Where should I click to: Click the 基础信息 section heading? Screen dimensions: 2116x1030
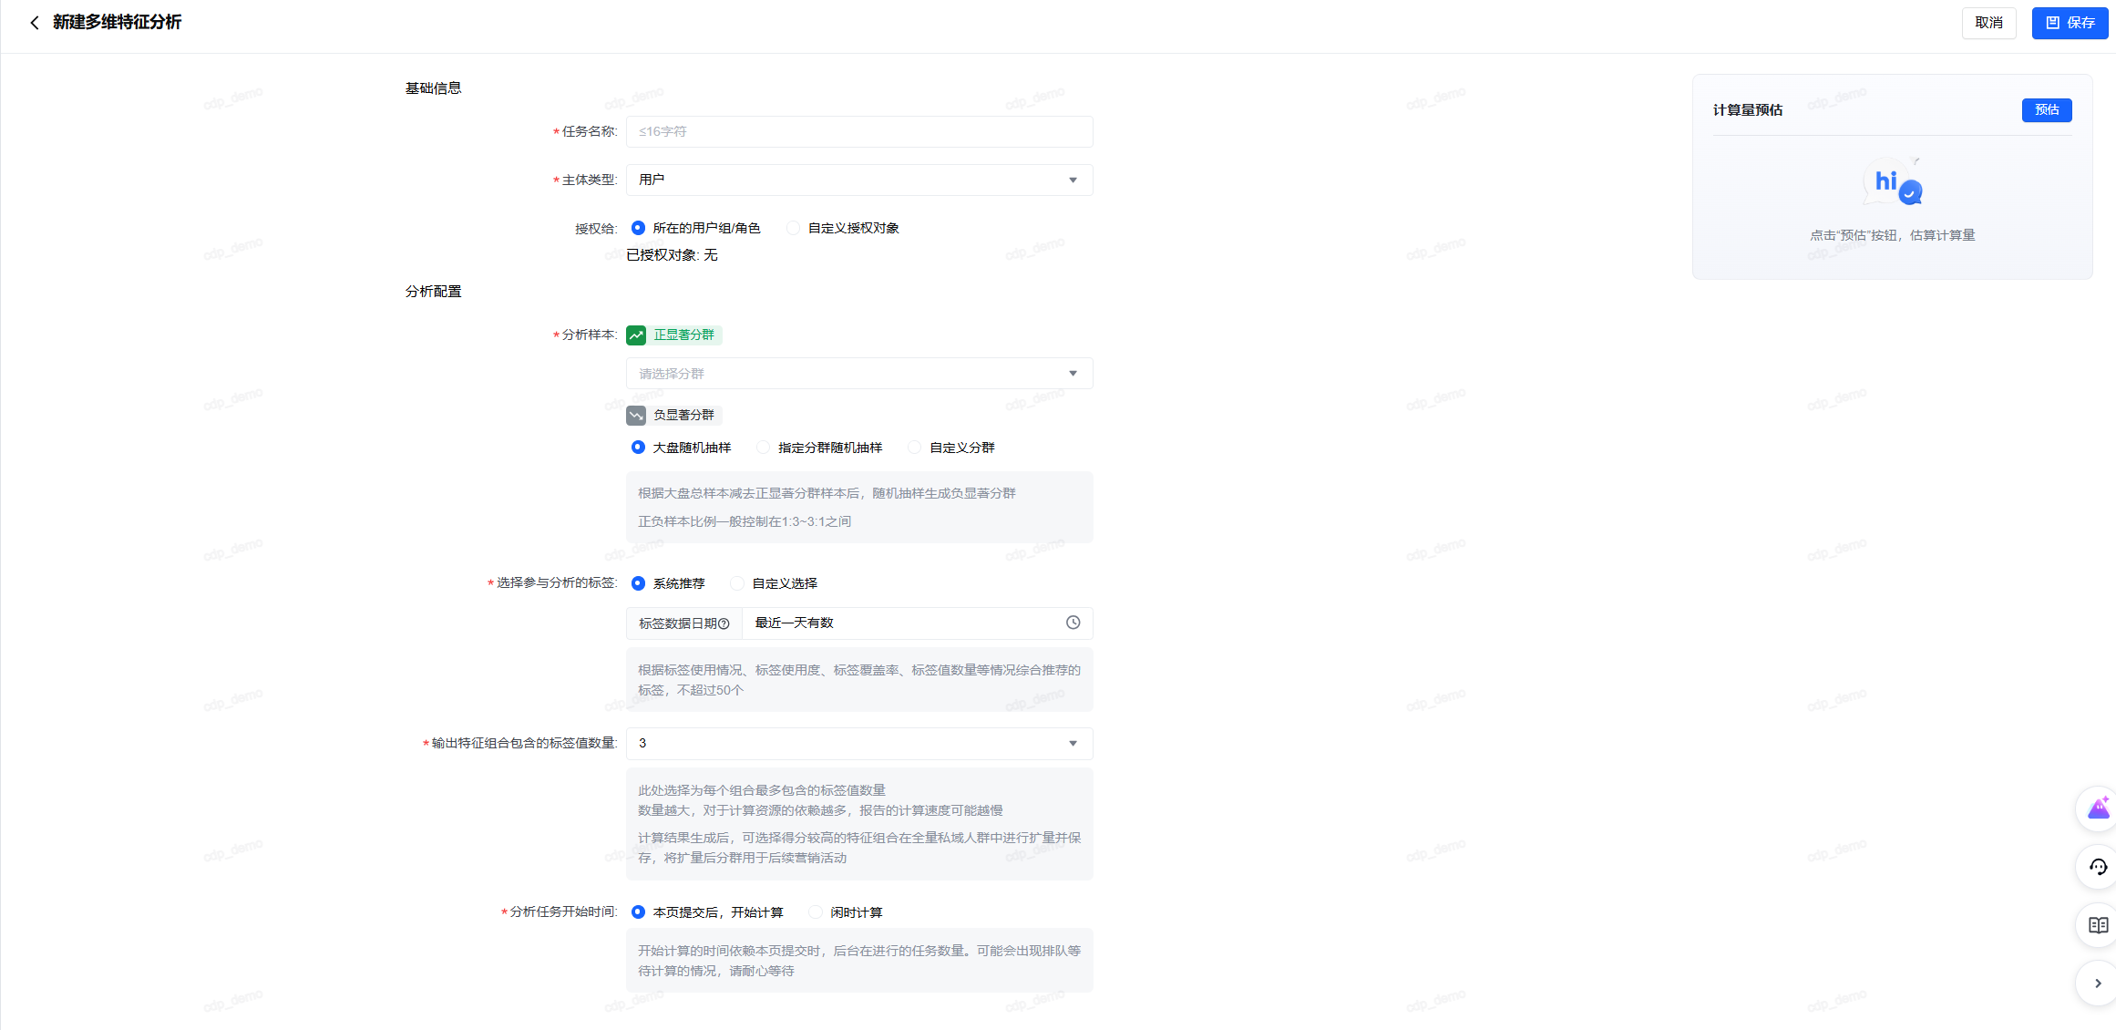coord(433,88)
